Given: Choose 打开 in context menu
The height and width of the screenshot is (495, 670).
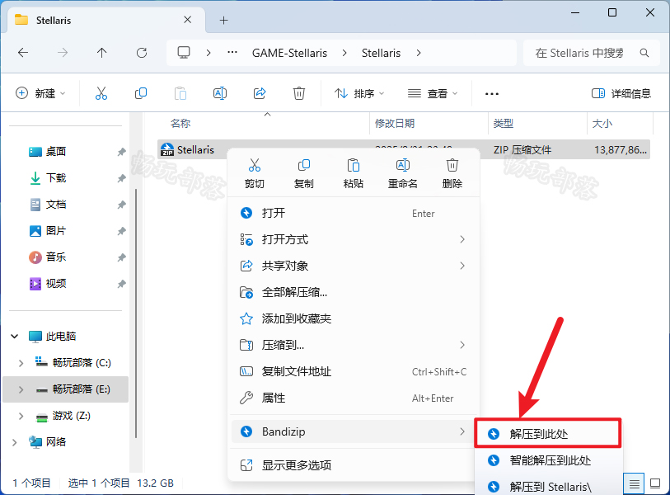Looking at the screenshot, I should tap(354, 213).
